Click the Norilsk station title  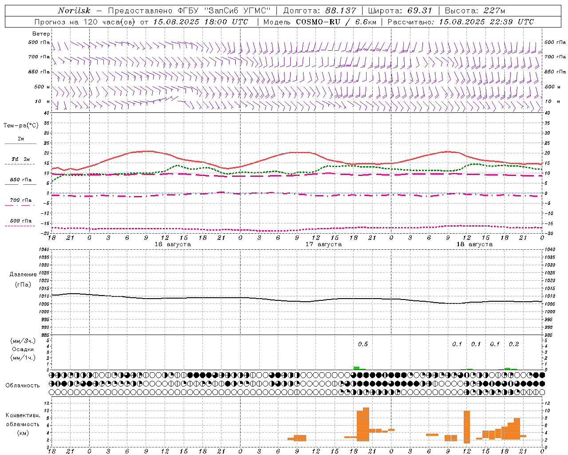(x=74, y=11)
